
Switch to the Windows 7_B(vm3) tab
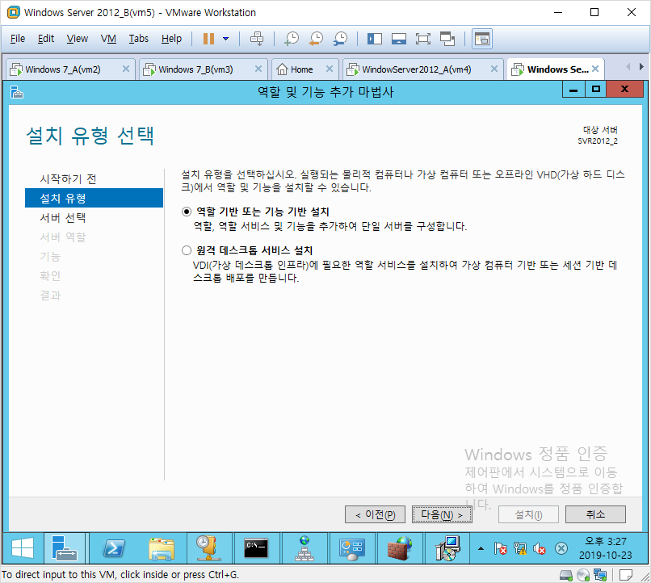tap(195, 69)
